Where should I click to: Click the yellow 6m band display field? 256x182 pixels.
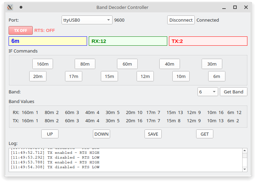(x=48, y=41)
